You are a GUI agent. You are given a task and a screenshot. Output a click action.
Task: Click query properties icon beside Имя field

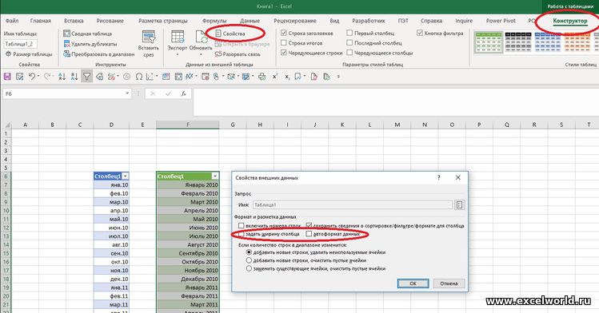click(459, 204)
